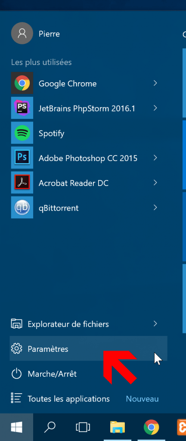
Task: Open the Google Chrome app icon
Action: [22, 83]
